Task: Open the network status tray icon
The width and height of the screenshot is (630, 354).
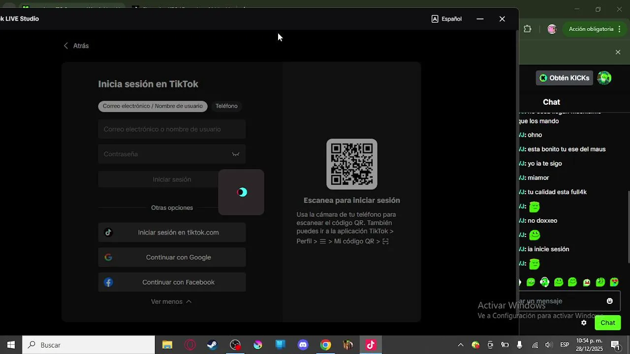Action: [535, 345]
